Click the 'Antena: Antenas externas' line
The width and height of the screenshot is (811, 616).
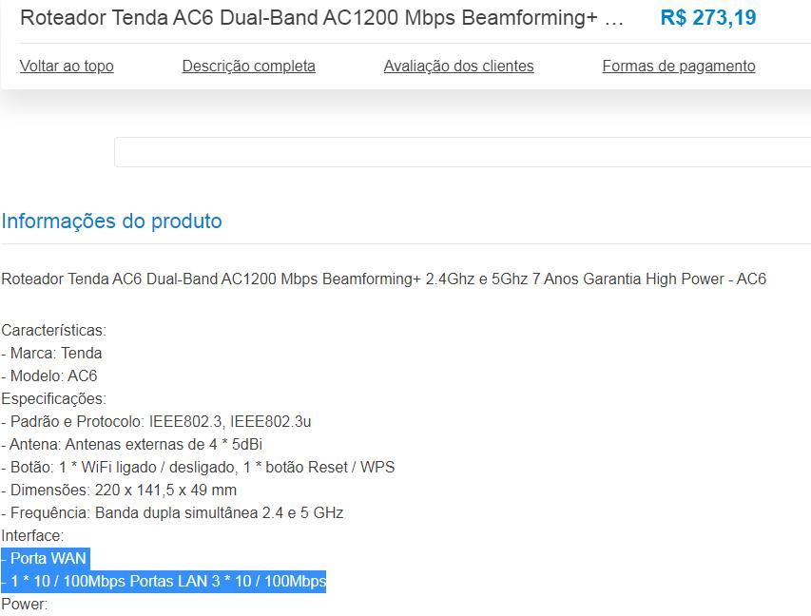coord(132,444)
